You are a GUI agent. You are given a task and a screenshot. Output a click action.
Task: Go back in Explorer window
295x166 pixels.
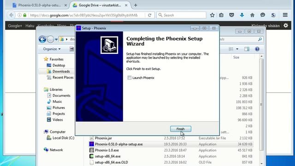pyautogui.click(x=42, y=39)
